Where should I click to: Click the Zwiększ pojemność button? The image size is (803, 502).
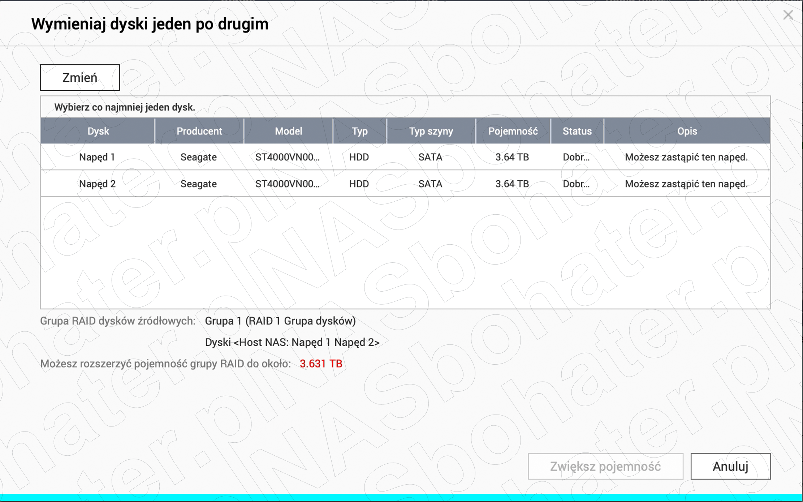[x=605, y=466]
